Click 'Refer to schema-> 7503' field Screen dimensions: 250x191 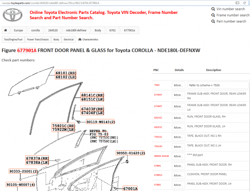[x=217, y=85]
